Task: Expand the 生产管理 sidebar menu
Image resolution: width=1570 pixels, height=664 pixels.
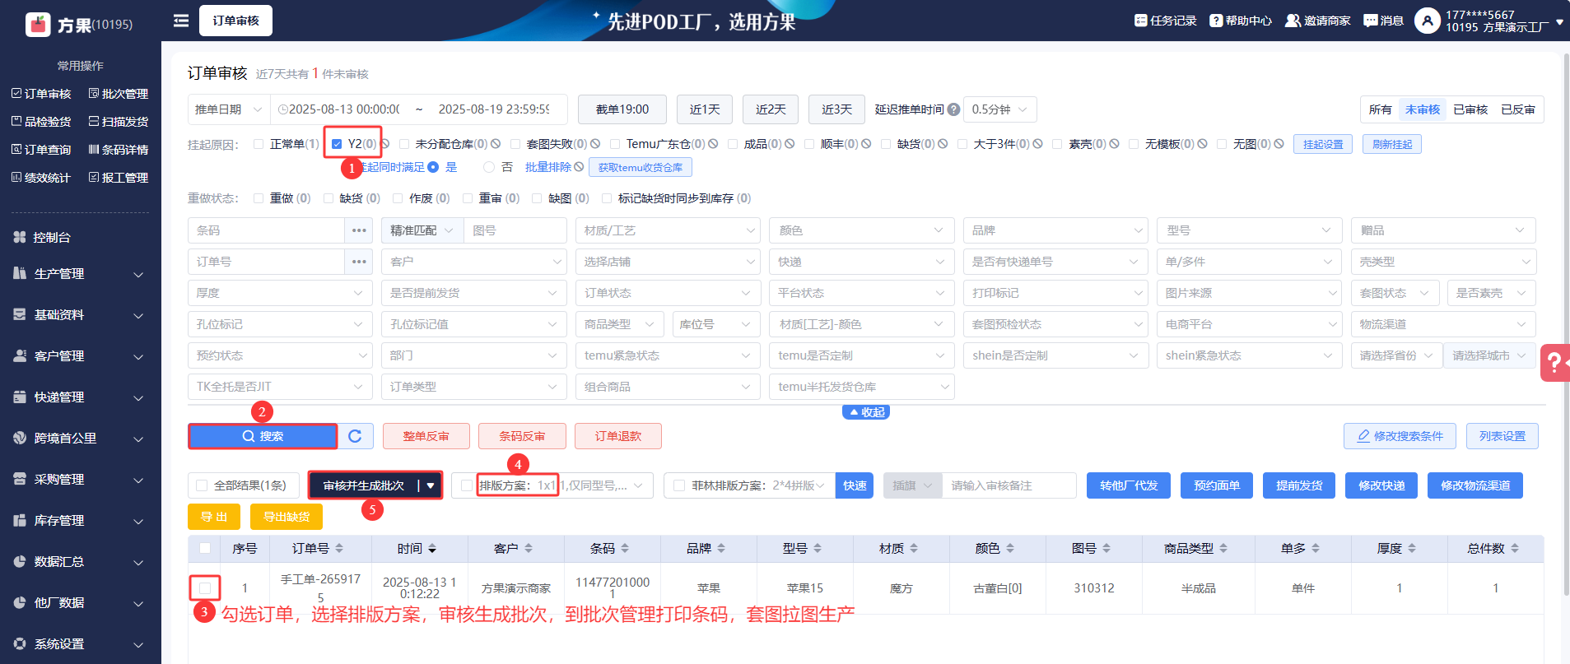Action: 79,274
